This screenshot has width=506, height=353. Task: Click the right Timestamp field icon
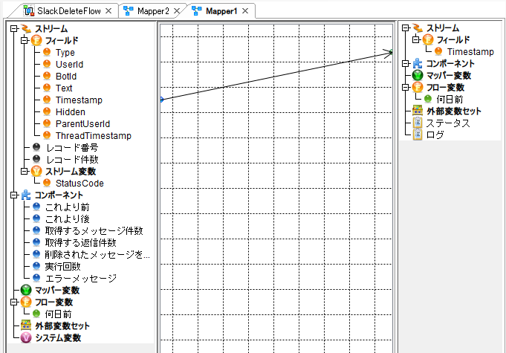coord(438,51)
